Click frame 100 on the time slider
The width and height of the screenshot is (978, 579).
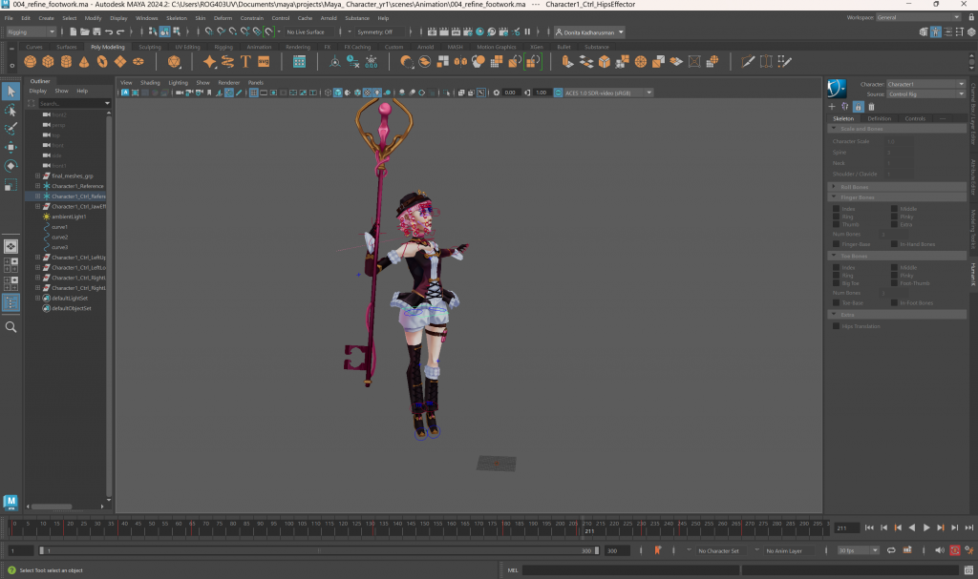pyautogui.click(x=288, y=527)
